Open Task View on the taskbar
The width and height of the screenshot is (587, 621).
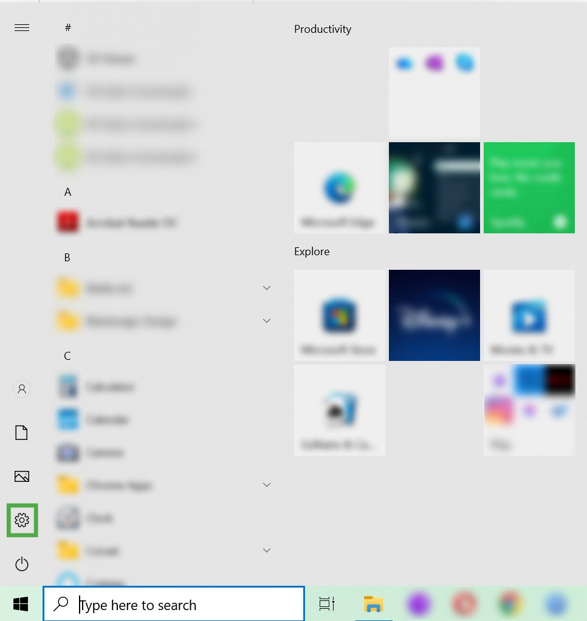[327, 604]
